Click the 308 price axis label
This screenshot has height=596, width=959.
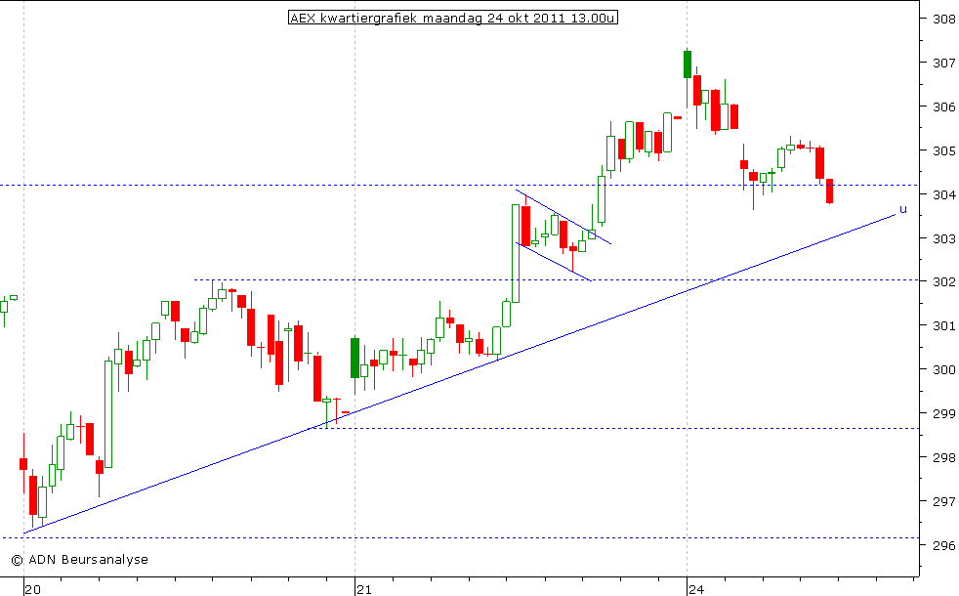coord(943,19)
